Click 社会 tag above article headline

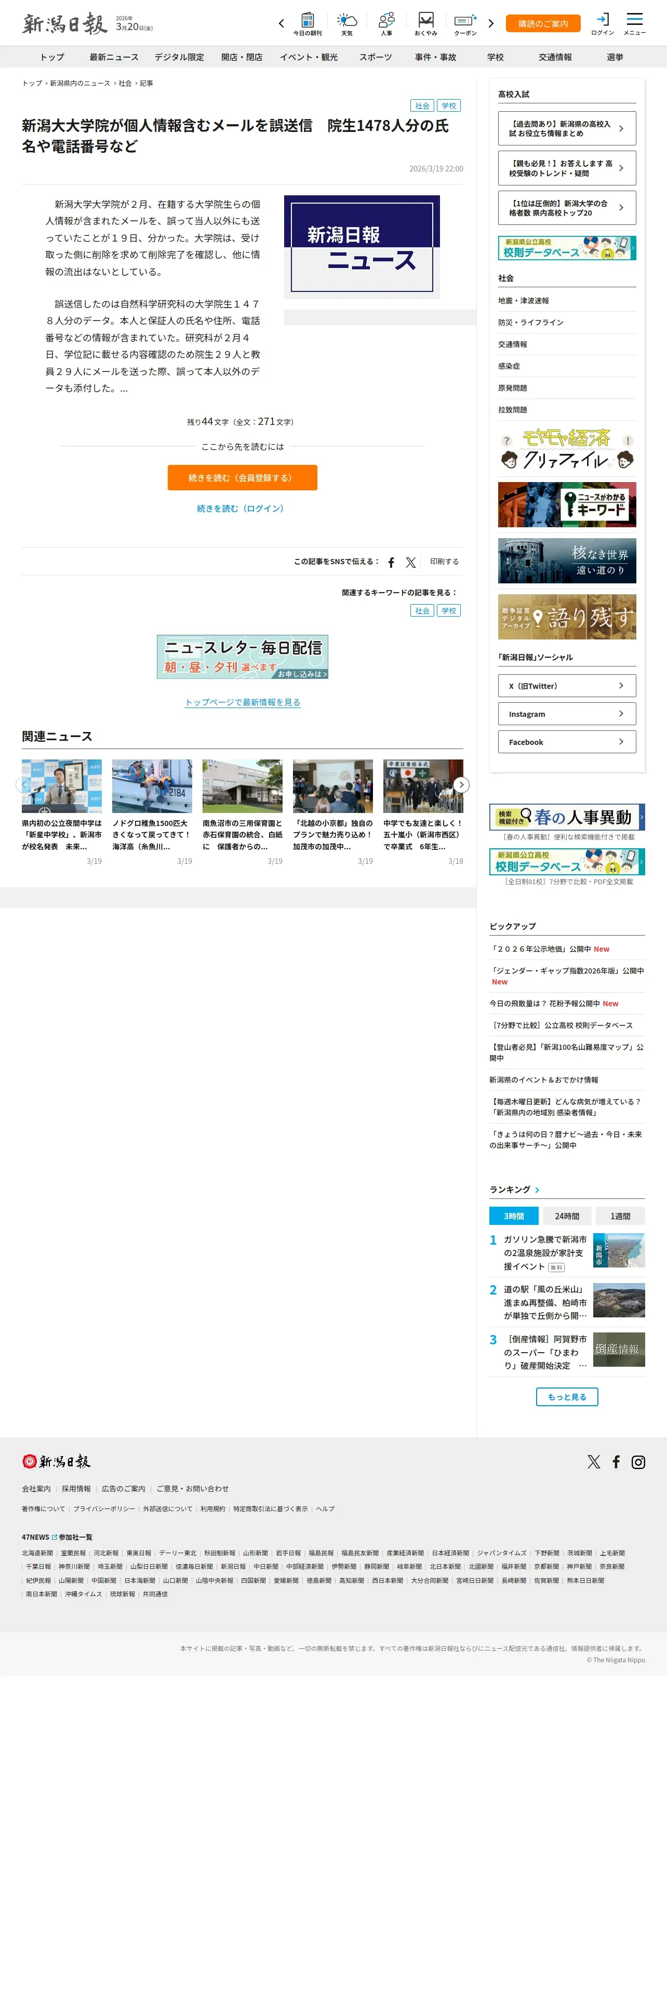pos(422,105)
